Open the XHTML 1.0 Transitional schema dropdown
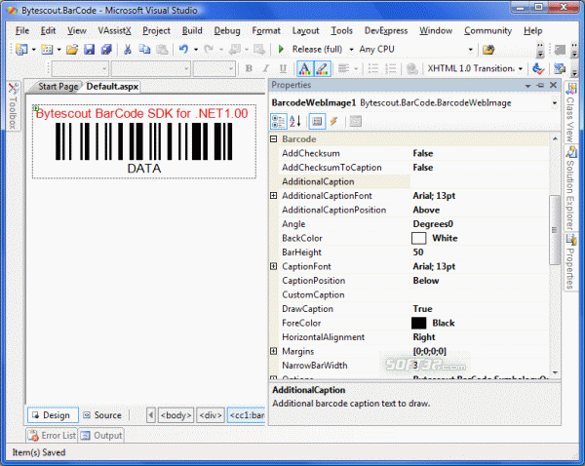This screenshot has width=585, height=466. pyautogui.click(x=521, y=68)
